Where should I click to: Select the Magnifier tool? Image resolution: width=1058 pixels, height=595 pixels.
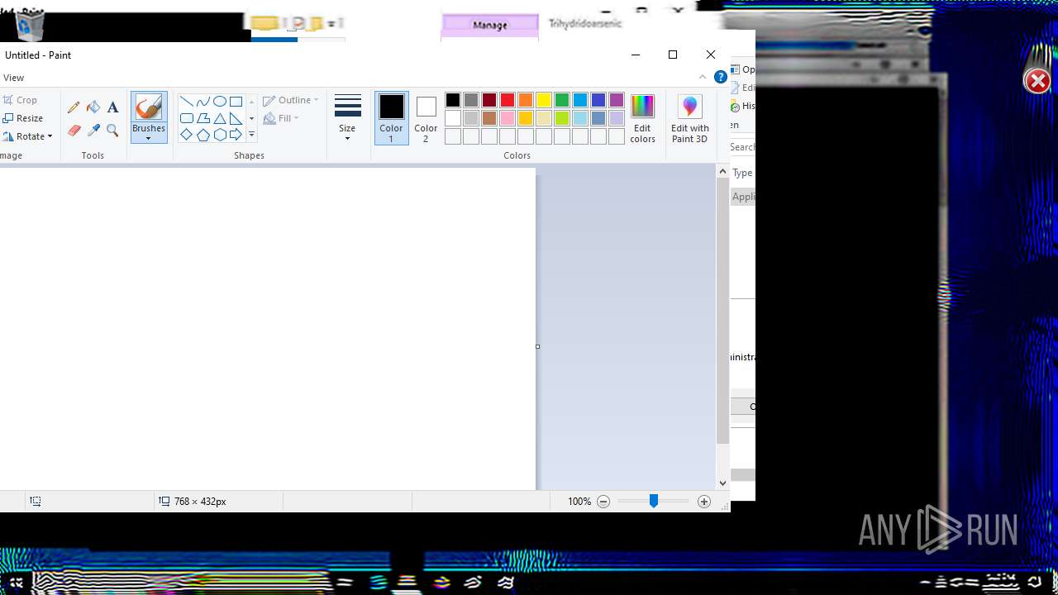112,131
